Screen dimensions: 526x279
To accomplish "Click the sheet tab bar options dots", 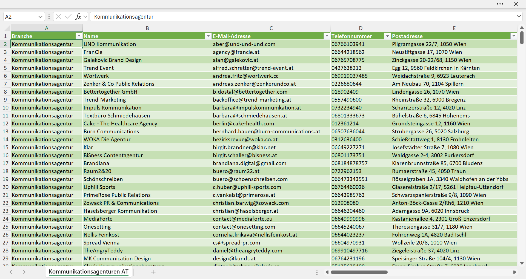I will [x=317, y=272].
